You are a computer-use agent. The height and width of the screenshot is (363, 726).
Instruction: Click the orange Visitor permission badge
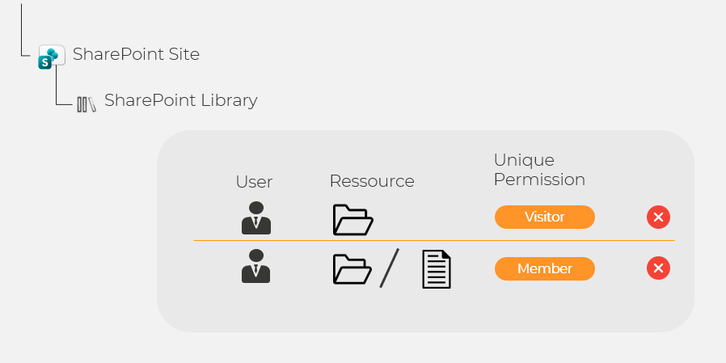pyautogui.click(x=544, y=217)
